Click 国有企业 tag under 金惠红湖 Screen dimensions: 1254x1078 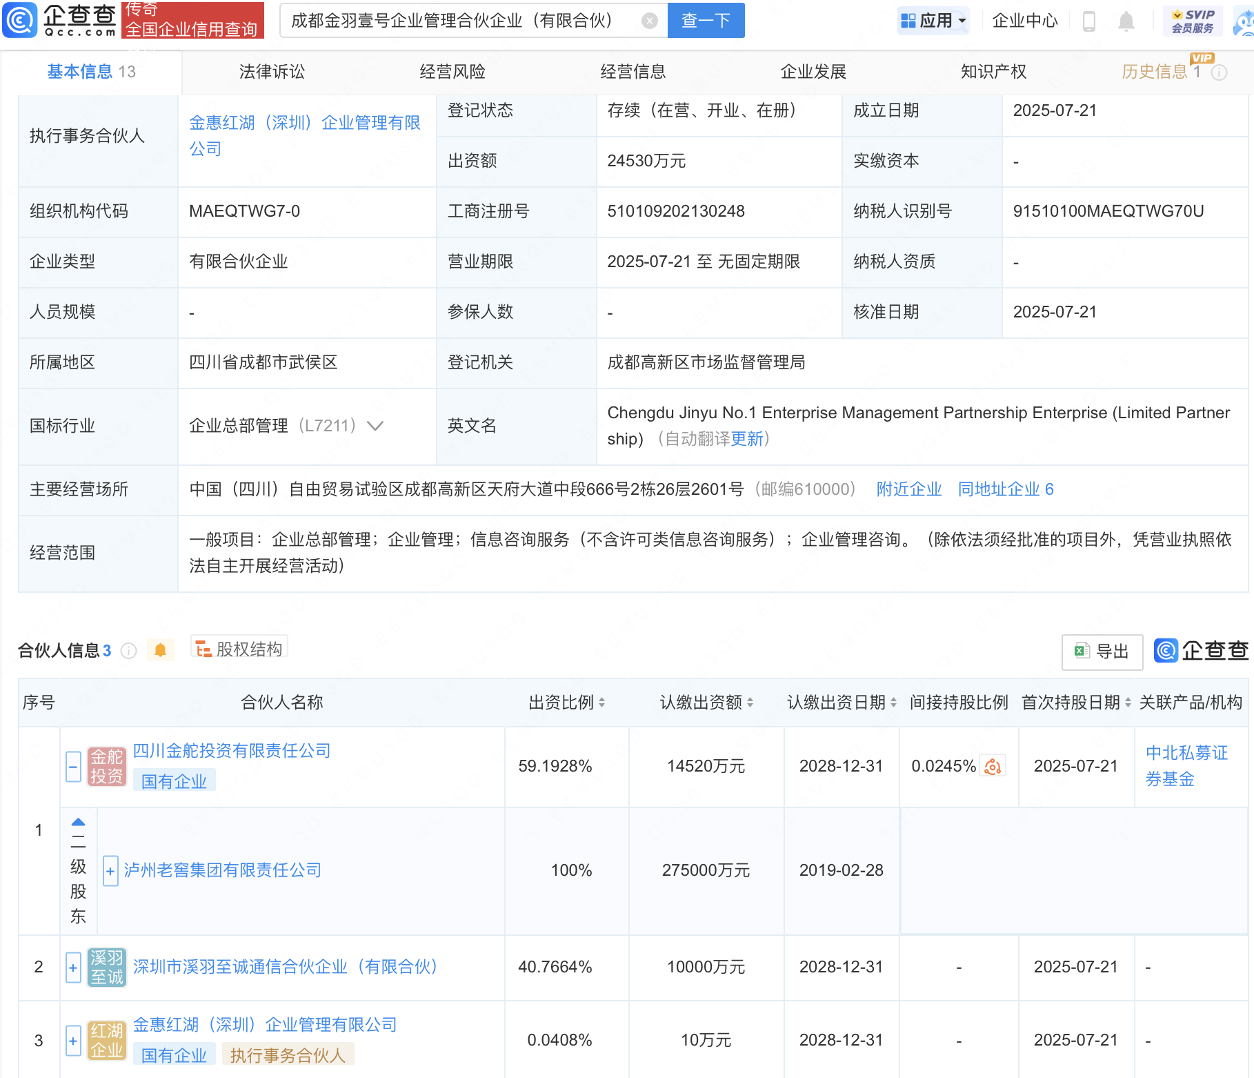(174, 1055)
